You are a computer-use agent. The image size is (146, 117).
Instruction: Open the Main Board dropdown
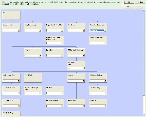point(76,106)
